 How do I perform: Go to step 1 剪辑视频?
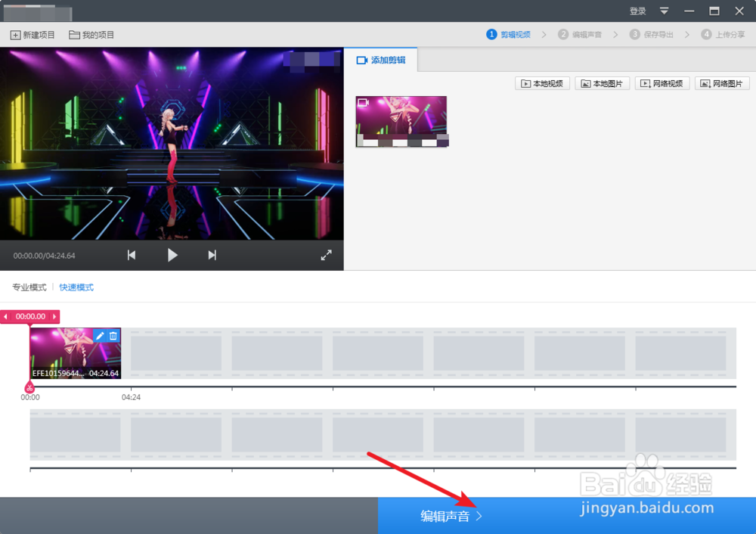(508, 34)
